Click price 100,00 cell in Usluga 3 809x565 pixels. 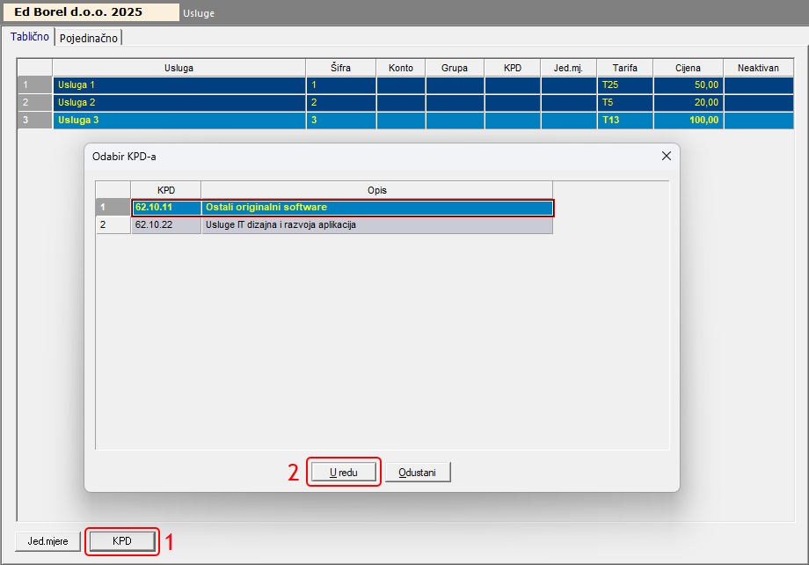pos(688,121)
